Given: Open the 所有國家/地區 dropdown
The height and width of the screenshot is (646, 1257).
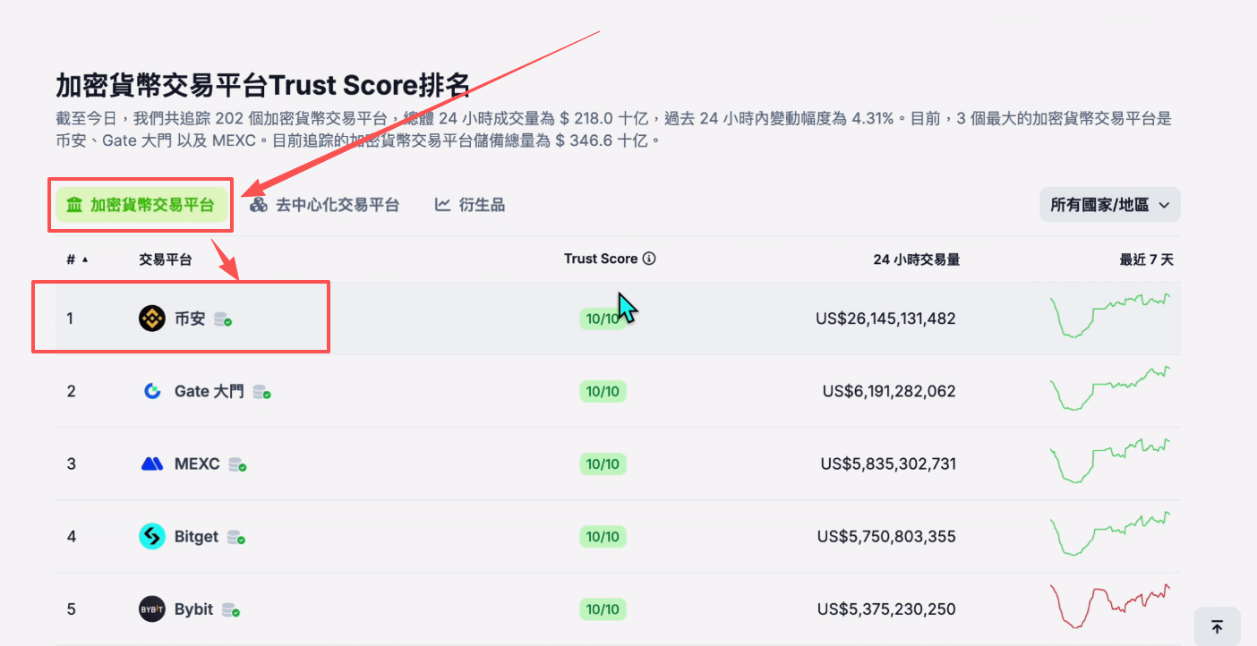Looking at the screenshot, I should click(1109, 205).
